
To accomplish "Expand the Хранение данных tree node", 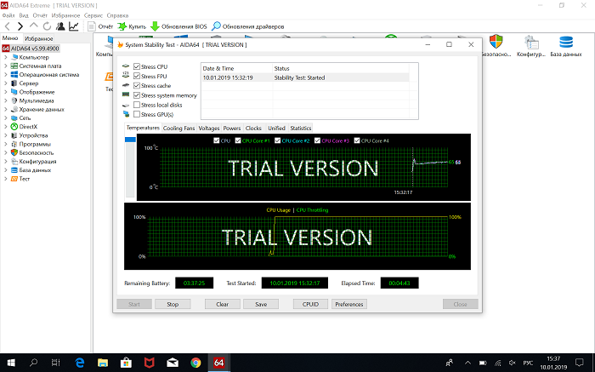I will tap(6, 110).
